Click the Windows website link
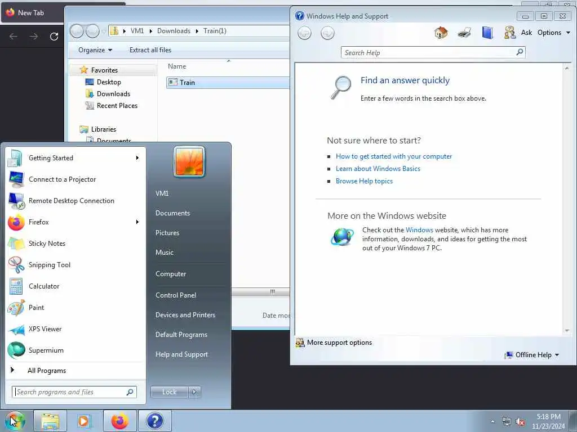Screen dimensions: 577x432 coord(419,230)
